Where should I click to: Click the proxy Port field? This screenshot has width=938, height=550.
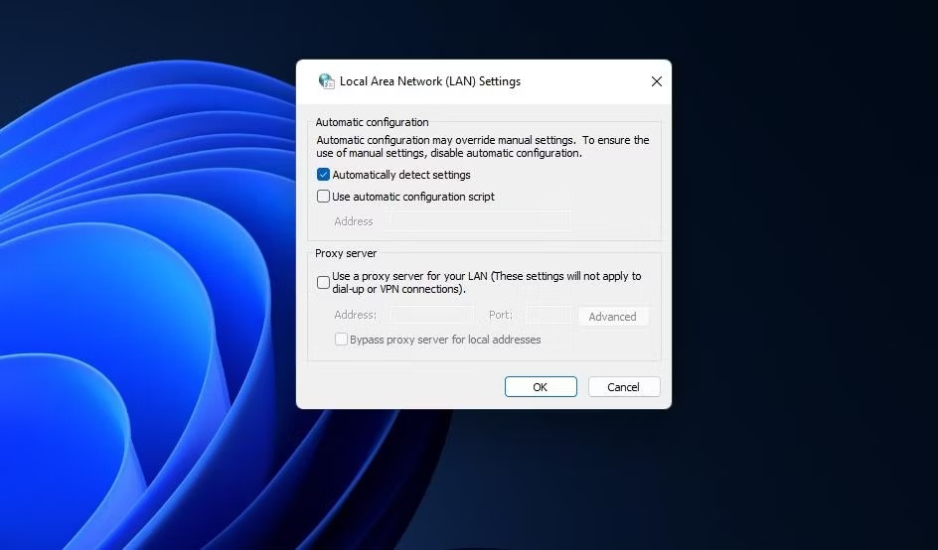pos(548,315)
